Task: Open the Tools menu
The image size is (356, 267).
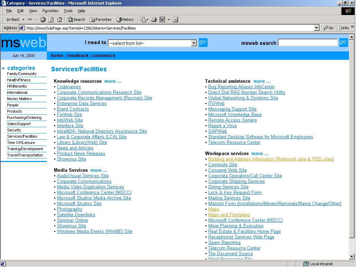Action: (68, 11)
